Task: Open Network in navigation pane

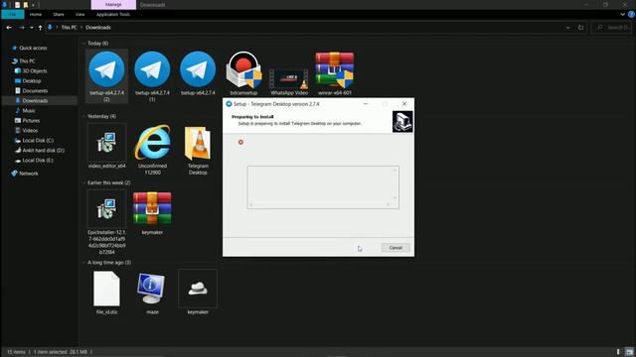Action: pos(25,174)
